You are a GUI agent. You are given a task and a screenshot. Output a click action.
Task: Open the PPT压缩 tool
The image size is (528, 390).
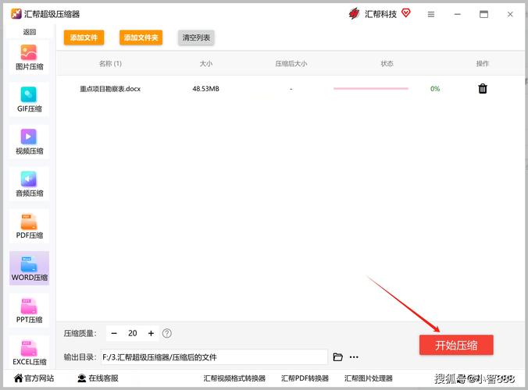[30, 310]
